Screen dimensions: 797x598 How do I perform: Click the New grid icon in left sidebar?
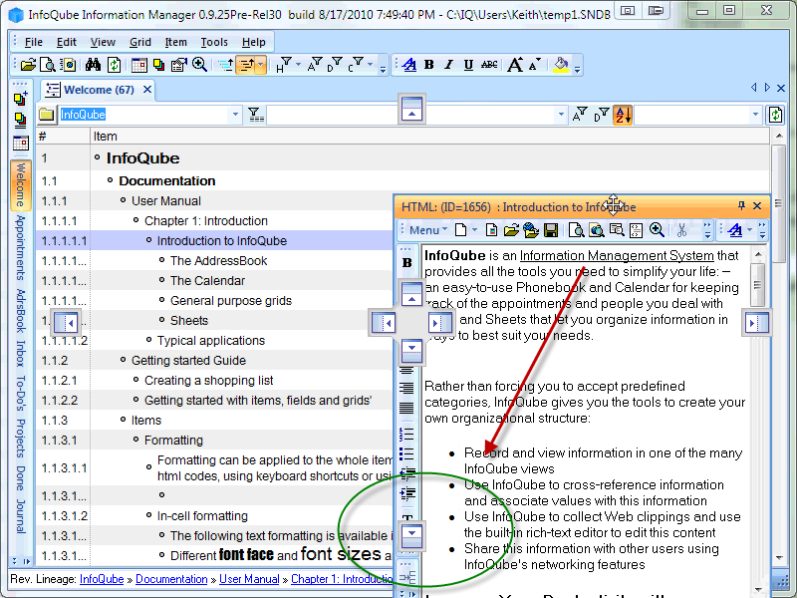[x=20, y=97]
